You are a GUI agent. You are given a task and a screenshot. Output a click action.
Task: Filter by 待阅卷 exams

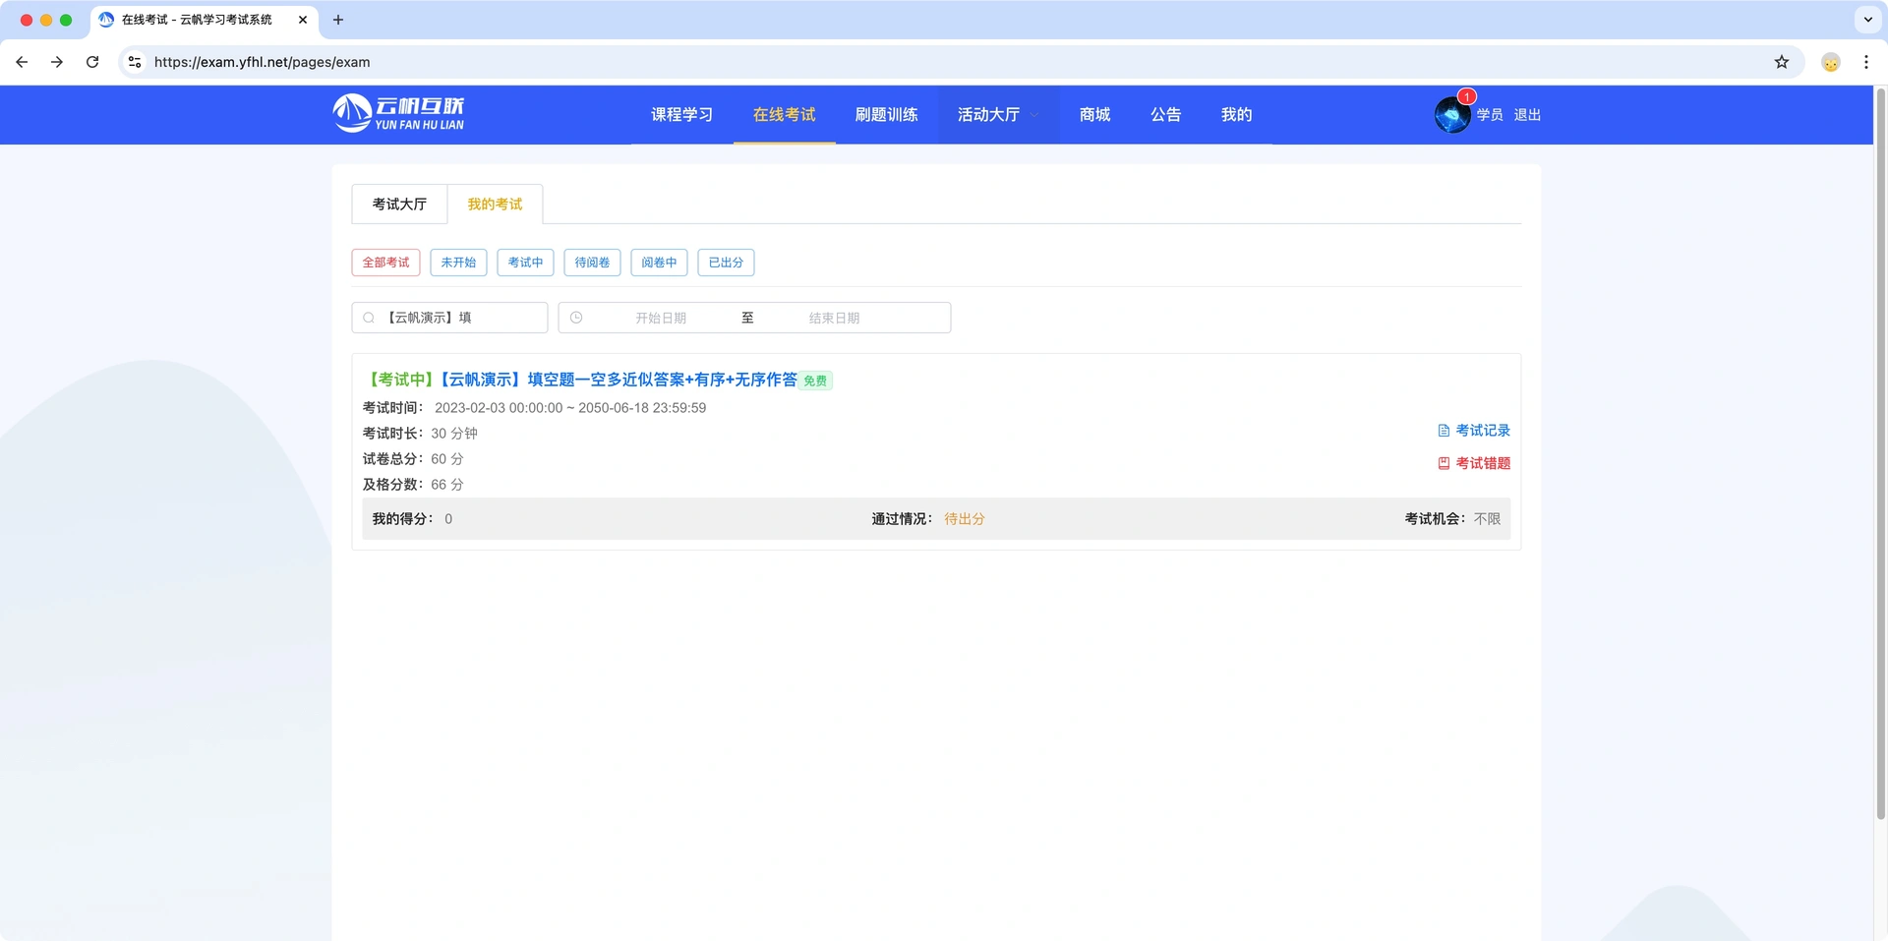[592, 263]
